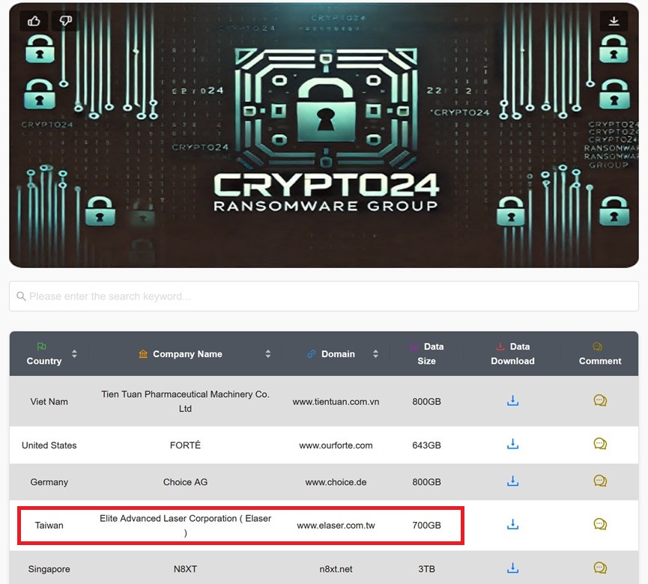This screenshot has width=648, height=584.
Task: Click the flag icon in Country header
Action: [42, 346]
